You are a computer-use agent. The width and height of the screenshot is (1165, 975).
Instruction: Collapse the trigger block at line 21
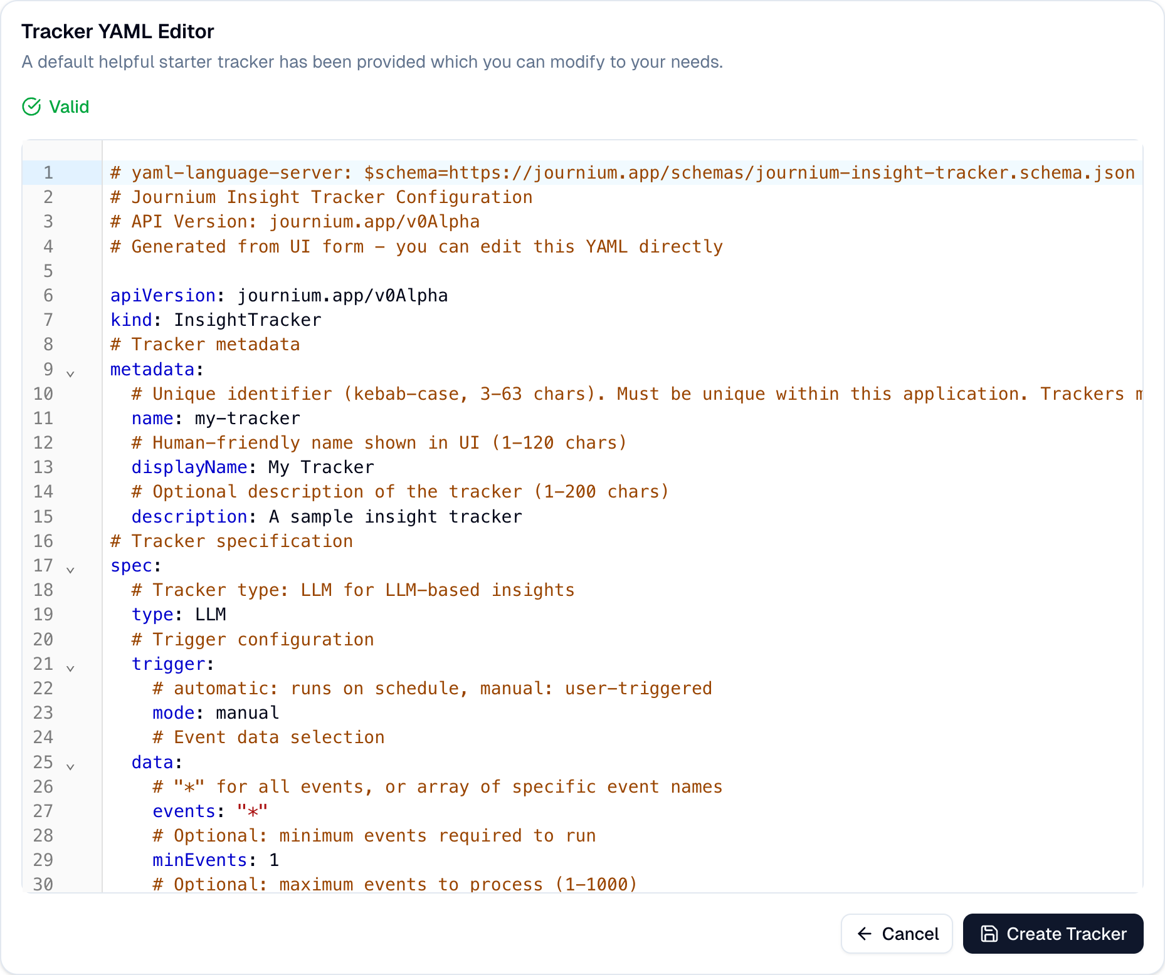[71, 667]
